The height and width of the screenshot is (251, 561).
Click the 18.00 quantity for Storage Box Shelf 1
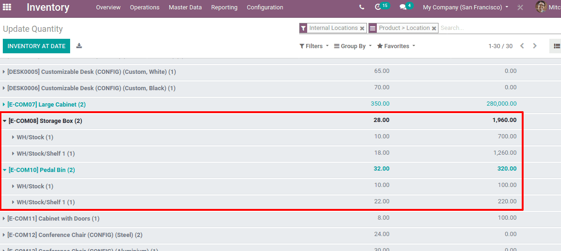[x=382, y=153]
